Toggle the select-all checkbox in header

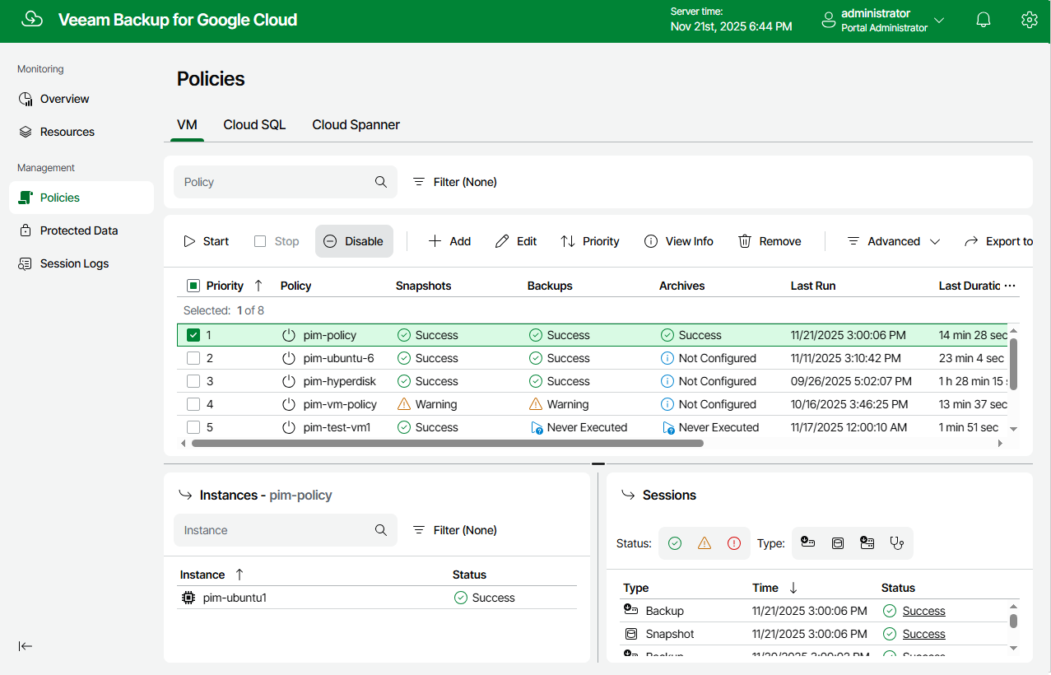tap(193, 286)
